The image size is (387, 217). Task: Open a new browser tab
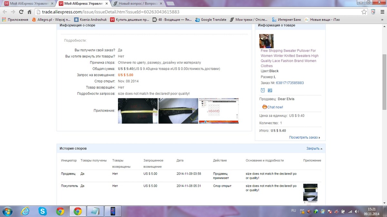tap(170, 4)
